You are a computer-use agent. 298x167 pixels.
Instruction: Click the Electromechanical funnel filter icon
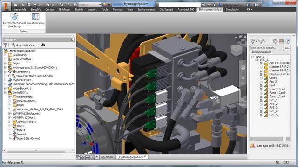point(261,41)
